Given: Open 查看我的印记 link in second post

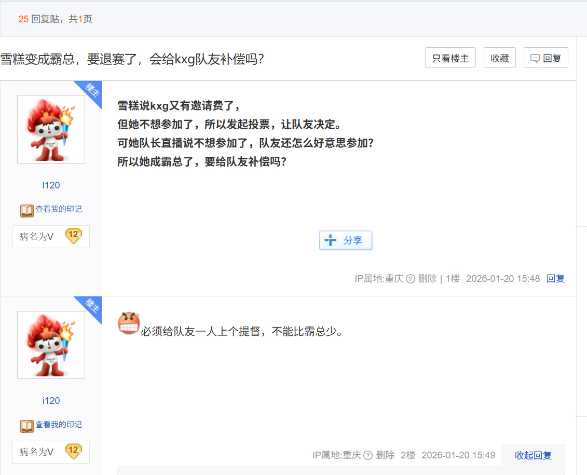Looking at the screenshot, I should [58, 425].
